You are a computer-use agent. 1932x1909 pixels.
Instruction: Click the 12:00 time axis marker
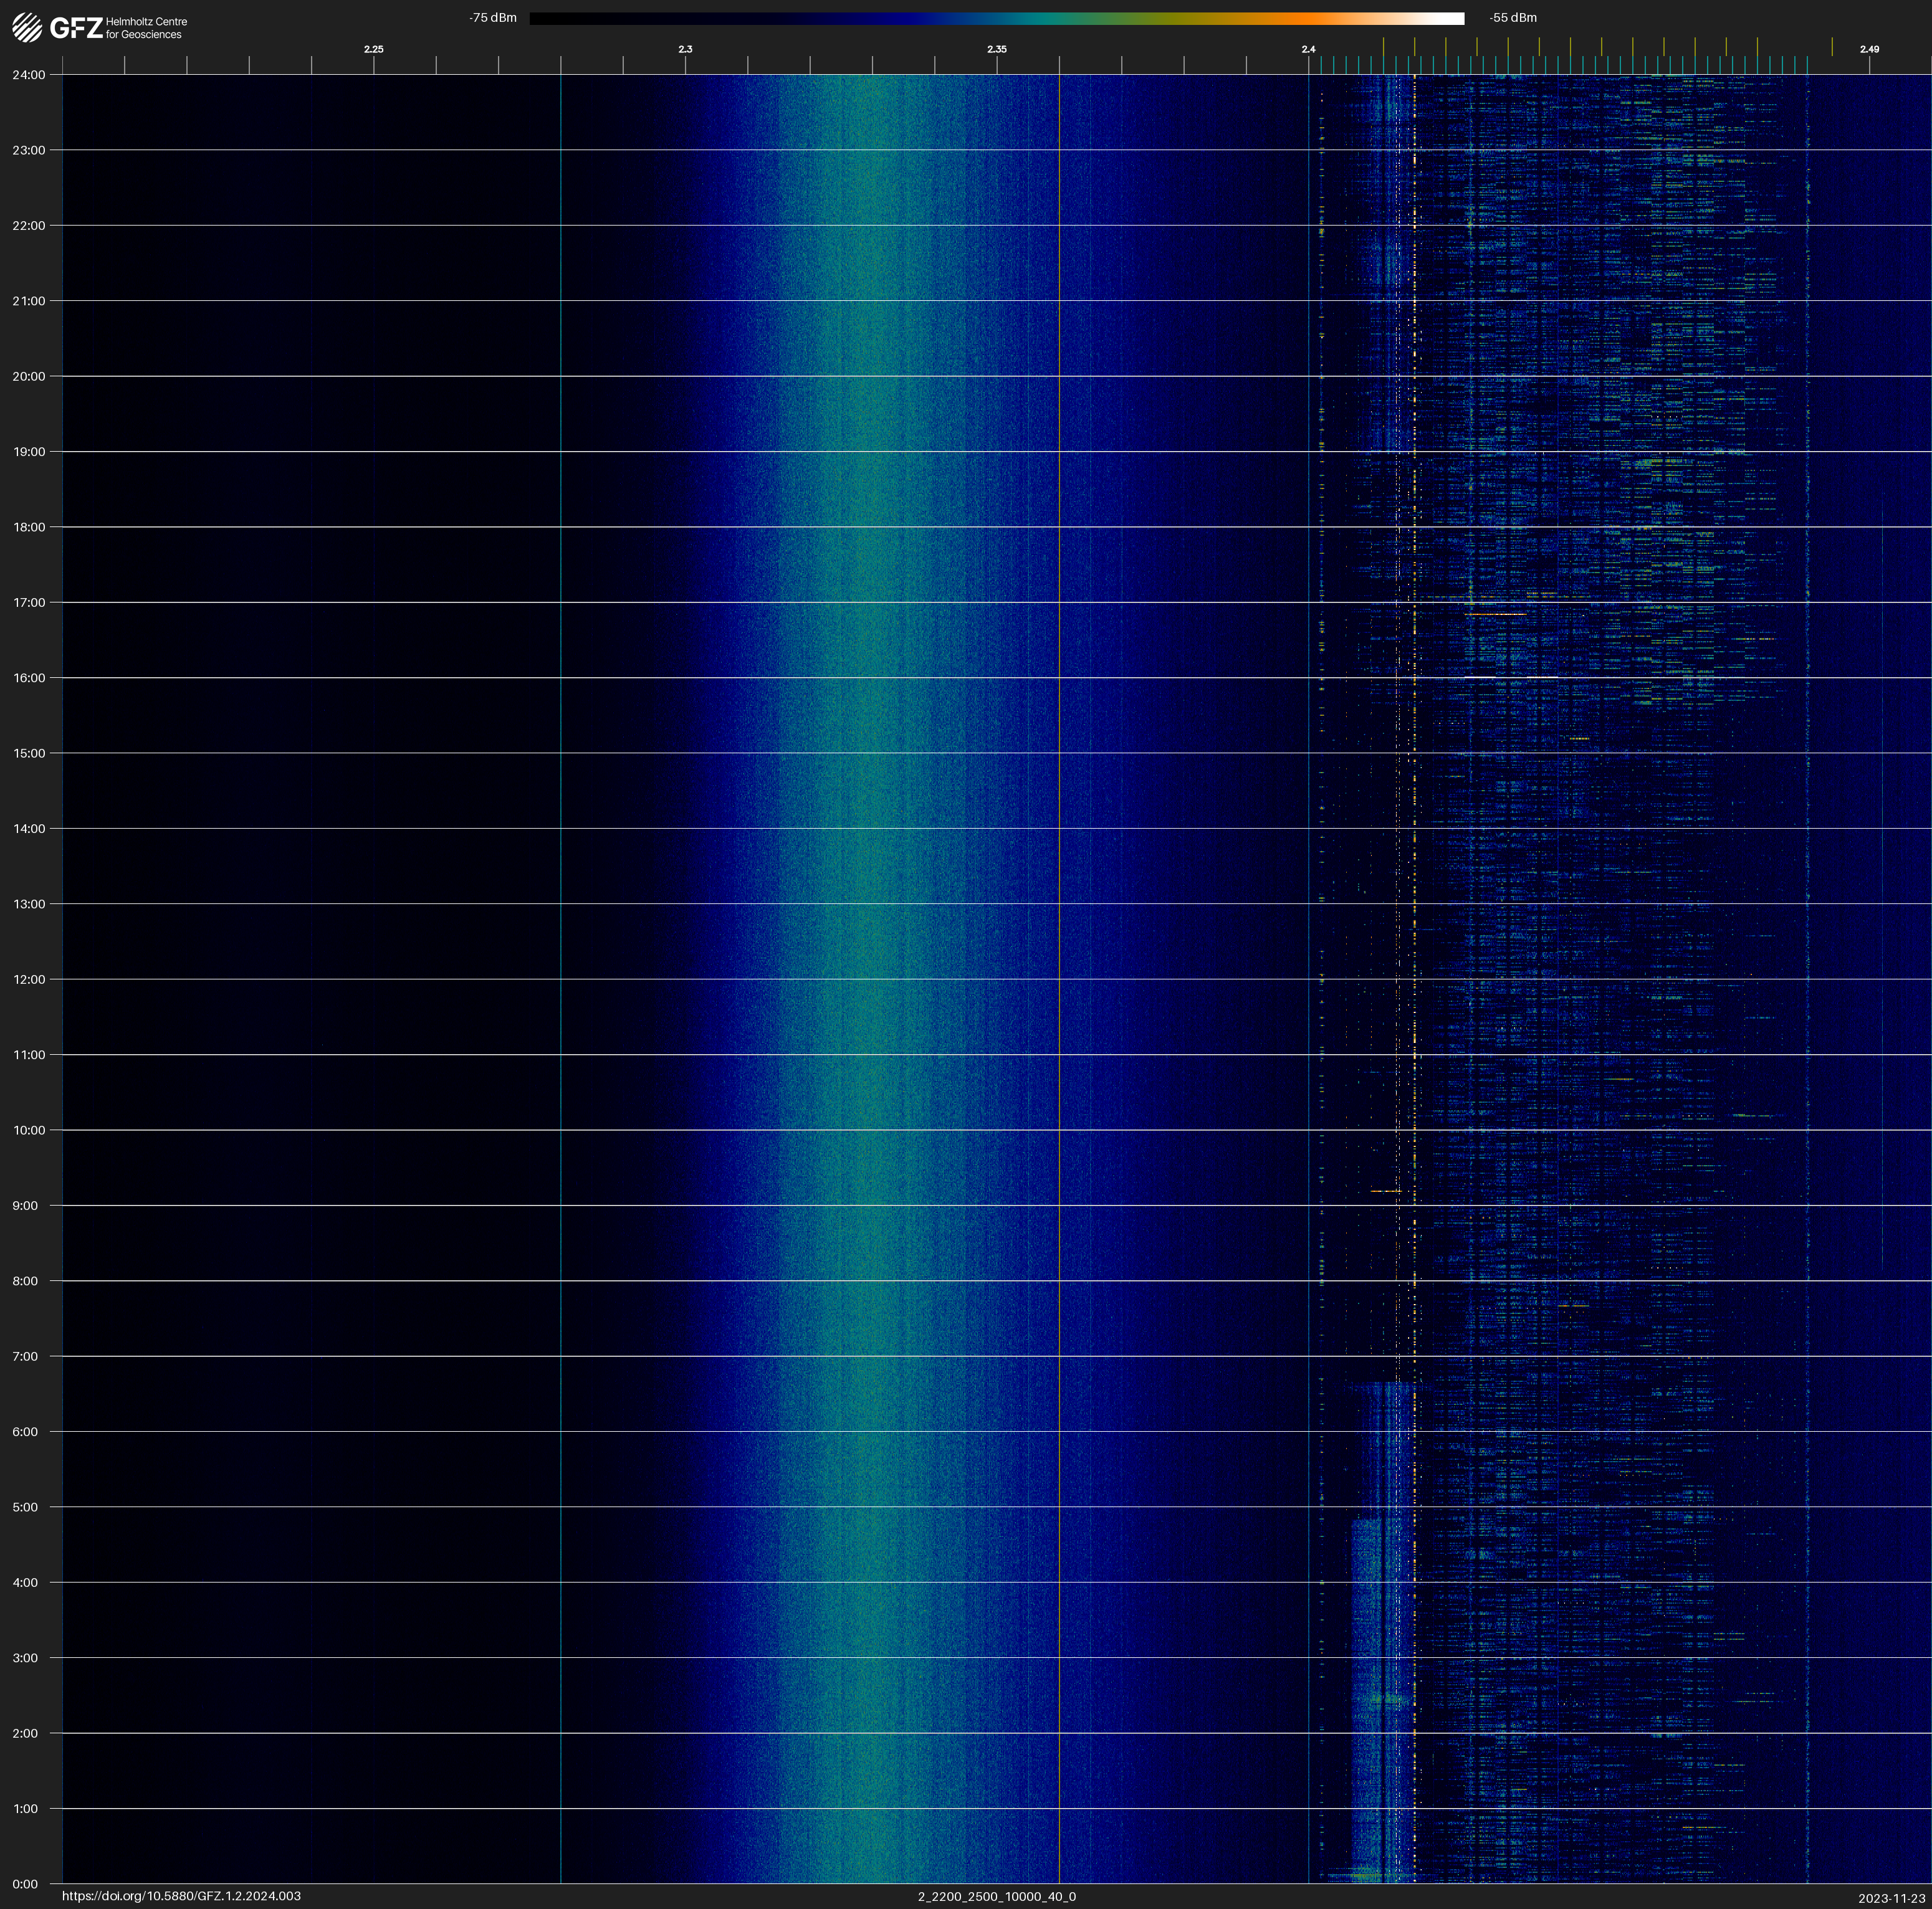click(x=29, y=979)
